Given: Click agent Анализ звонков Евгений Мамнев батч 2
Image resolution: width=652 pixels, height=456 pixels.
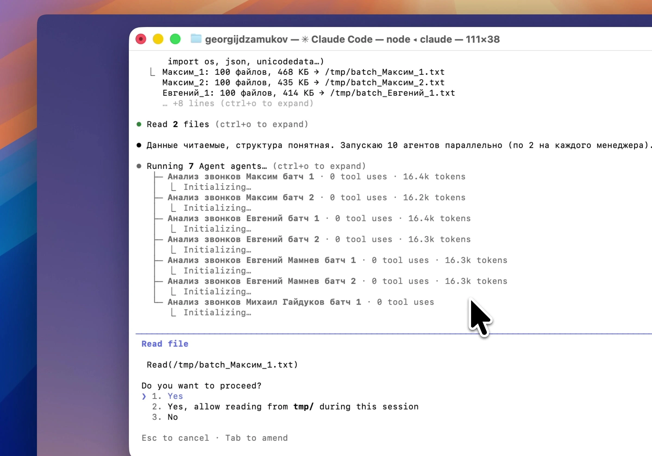Looking at the screenshot, I should (261, 281).
